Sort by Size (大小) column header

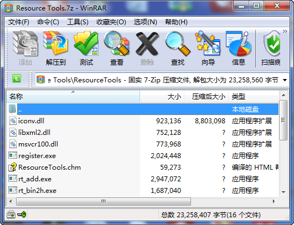(x=162, y=97)
